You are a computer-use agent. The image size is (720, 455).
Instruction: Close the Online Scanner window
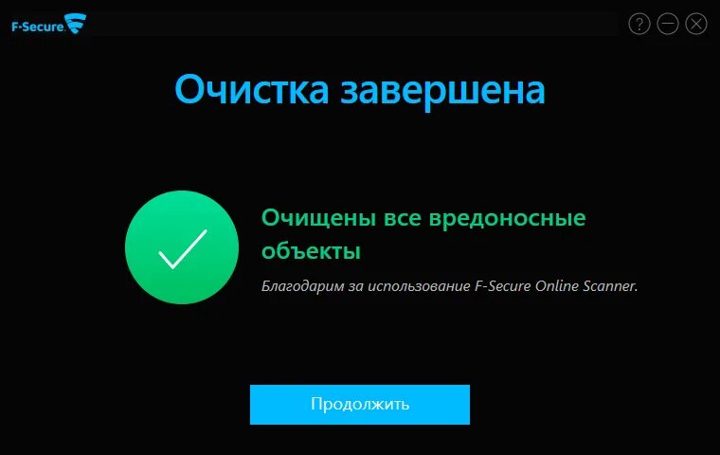(696, 24)
